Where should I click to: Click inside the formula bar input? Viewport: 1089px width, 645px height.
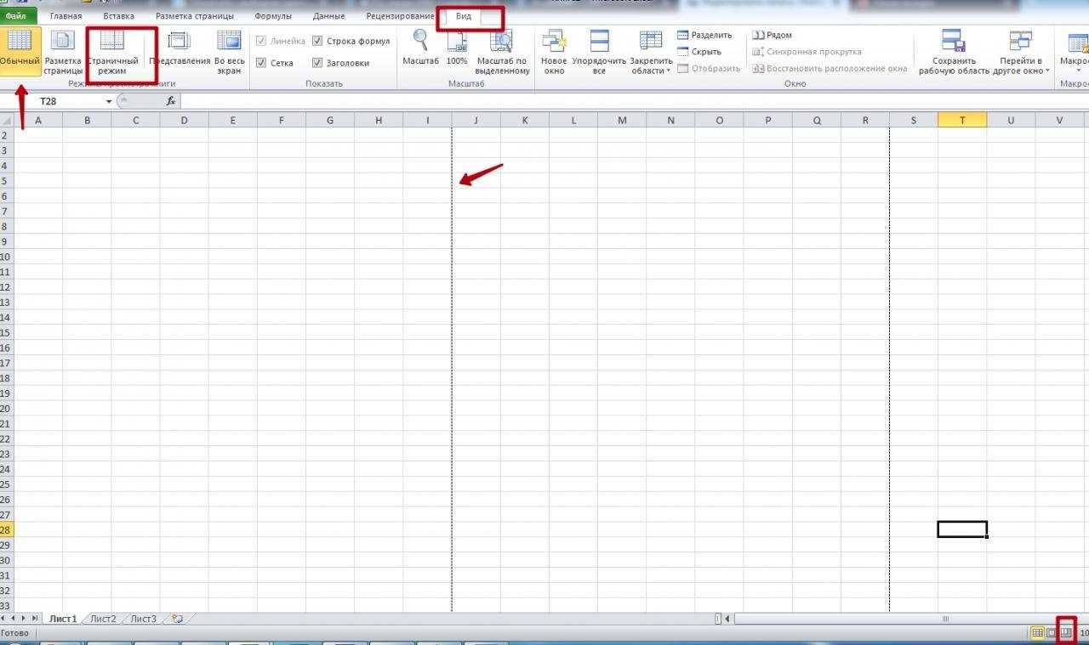coord(634,101)
